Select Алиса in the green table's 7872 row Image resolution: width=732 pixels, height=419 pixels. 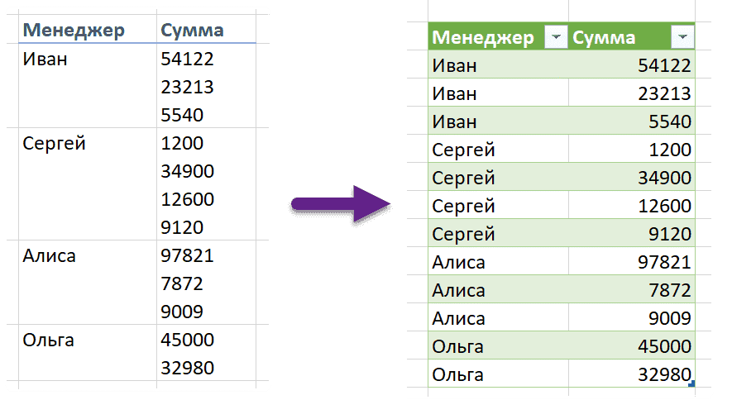[x=458, y=291]
